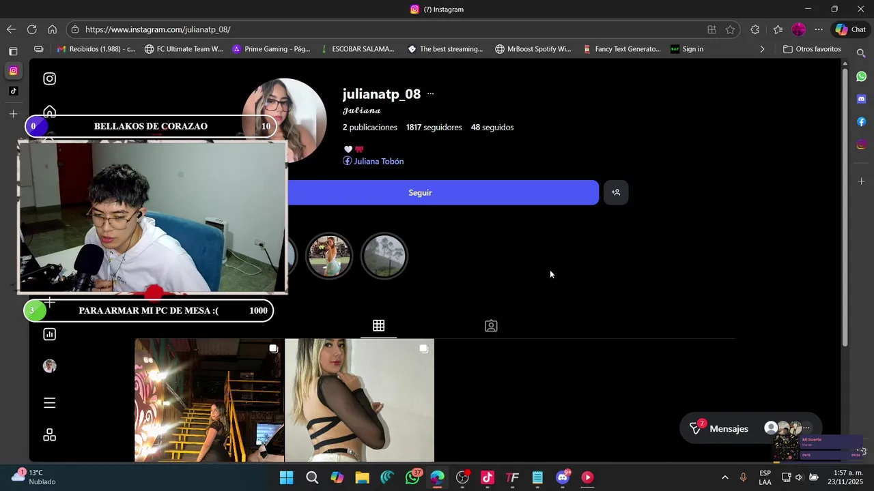Image resolution: width=874 pixels, height=491 pixels.
Task: Open split screen icon in address bar
Action: click(711, 29)
